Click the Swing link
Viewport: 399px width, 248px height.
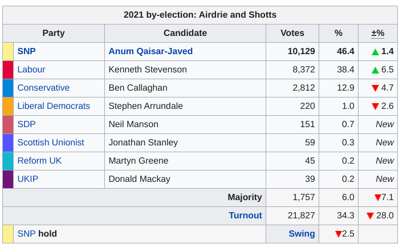(302, 234)
